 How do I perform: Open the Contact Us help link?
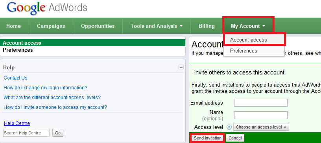pos(15,78)
